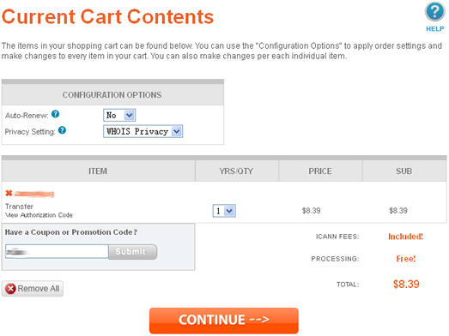Viewport: 449px width, 336px height.
Task: Remove the transfer item using the red X icon
Action: coord(9,194)
